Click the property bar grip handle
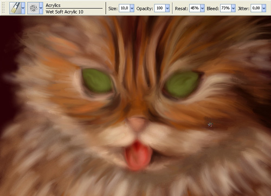 [3, 8]
